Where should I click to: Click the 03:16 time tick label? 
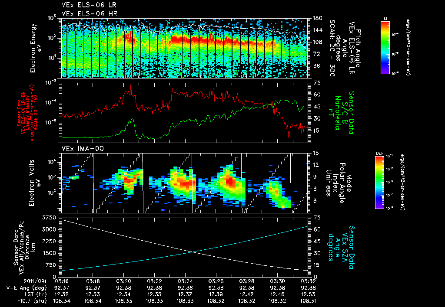click(x=62, y=281)
